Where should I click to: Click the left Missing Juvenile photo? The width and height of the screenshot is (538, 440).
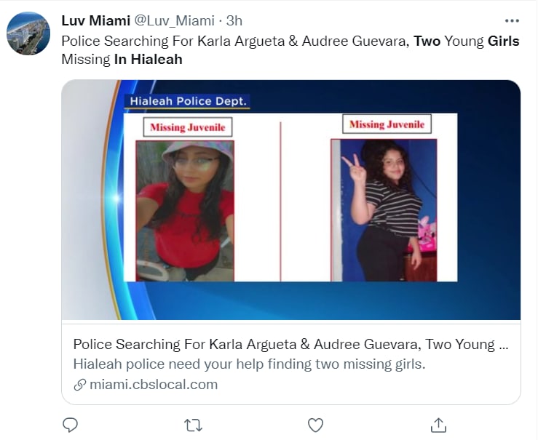[x=185, y=211]
